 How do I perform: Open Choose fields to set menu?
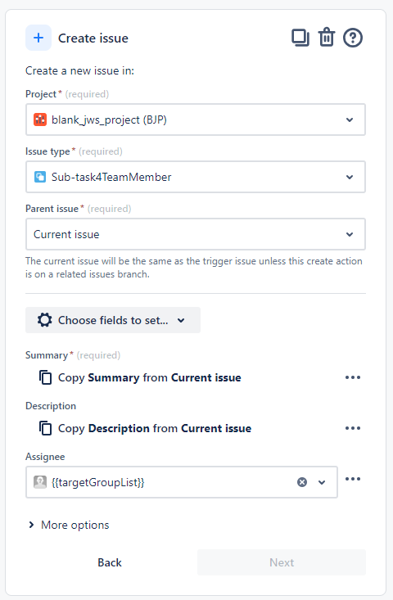click(113, 320)
